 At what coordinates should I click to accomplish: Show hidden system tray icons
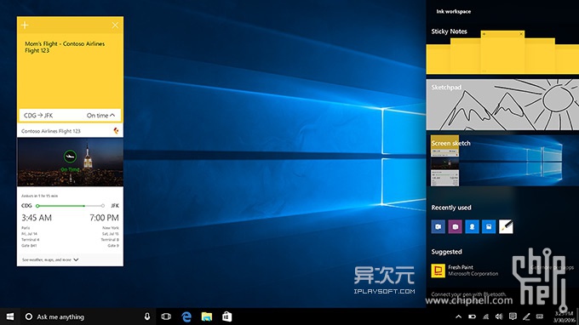click(458, 316)
